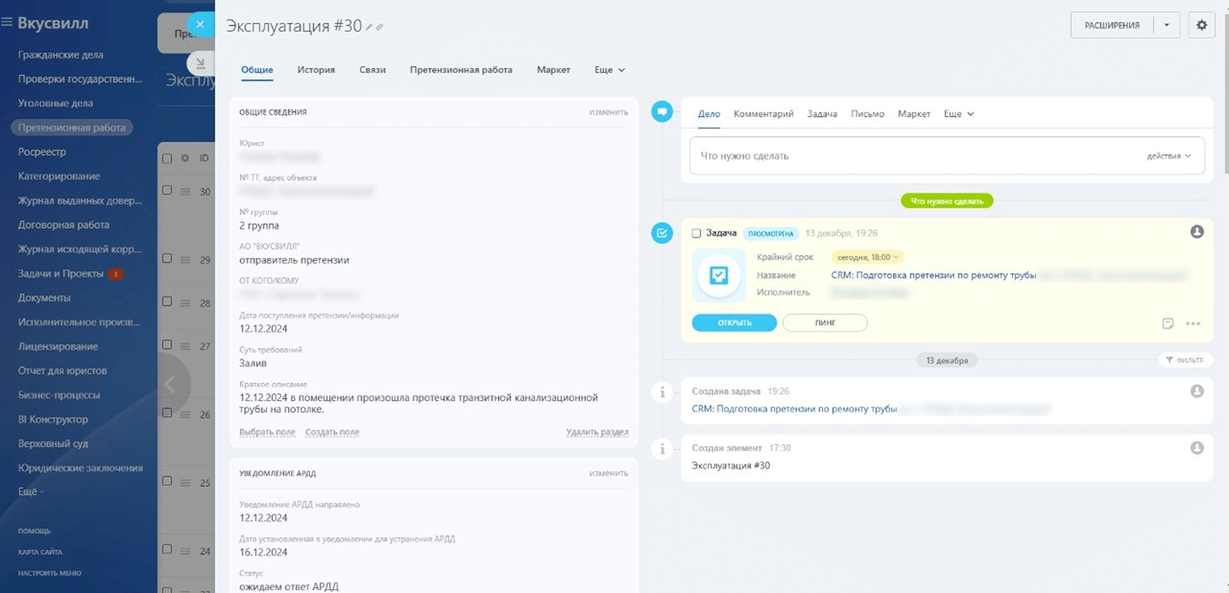The height and width of the screenshot is (593, 1229).
Task: Switch to the История tab
Action: click(x=316, y=70)
